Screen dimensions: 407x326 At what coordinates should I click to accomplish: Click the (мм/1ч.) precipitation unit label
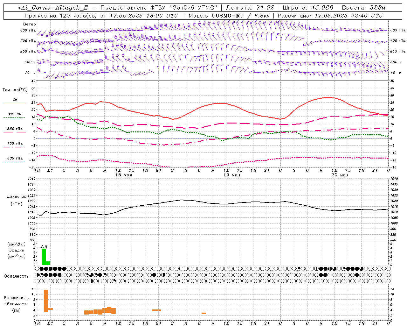(17, 256)
